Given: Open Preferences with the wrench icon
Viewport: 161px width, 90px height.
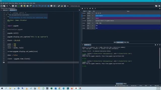Looking at the screenshot, I should pos(59,6).
